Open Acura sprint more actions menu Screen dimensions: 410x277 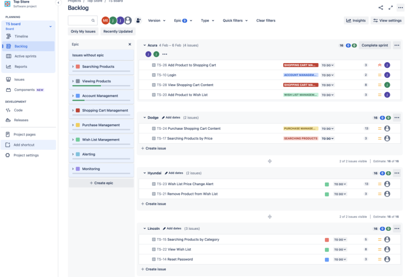pos(397,45)
